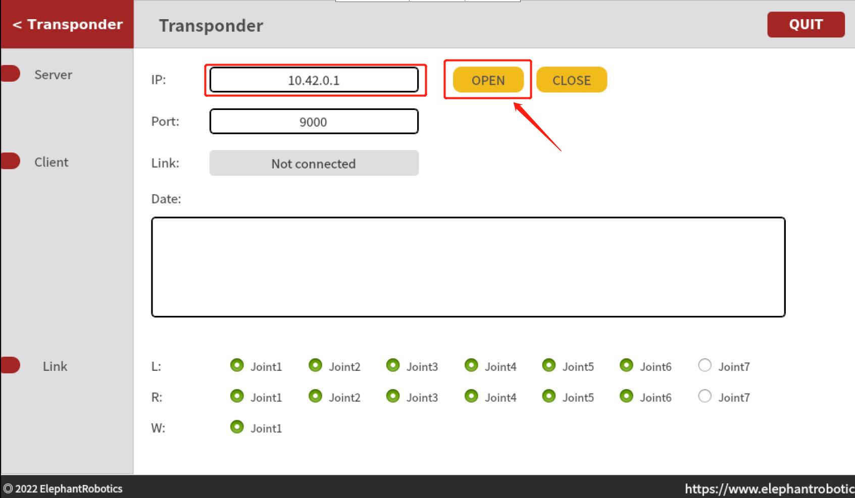The image size is (855, 498).
Task: Click the Not connected link status box
Action: click(314, 163)
